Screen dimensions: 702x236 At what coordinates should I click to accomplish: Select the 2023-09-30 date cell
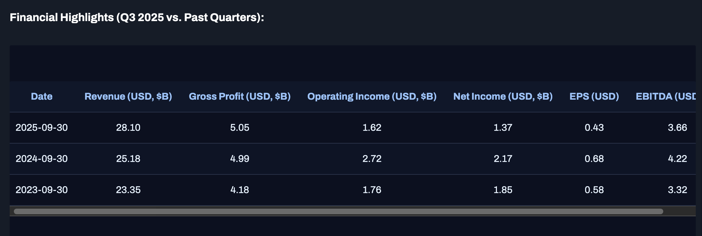(x=41, y=190)
